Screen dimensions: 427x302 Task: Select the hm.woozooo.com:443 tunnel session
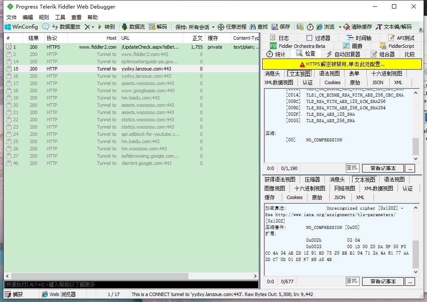131,149
